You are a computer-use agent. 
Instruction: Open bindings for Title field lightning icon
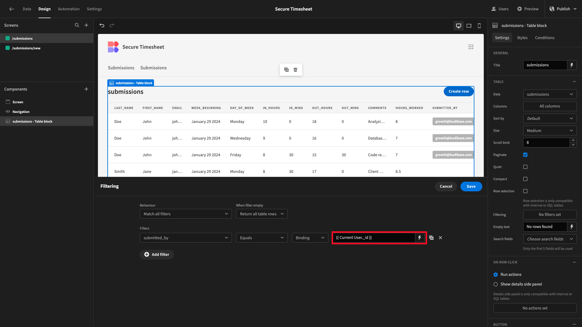[572, 65]
